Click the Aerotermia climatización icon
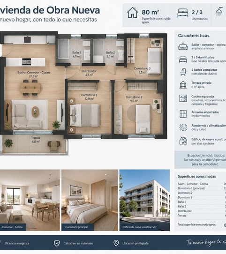This screenshot has width=226, height=254. pos(183,127)
